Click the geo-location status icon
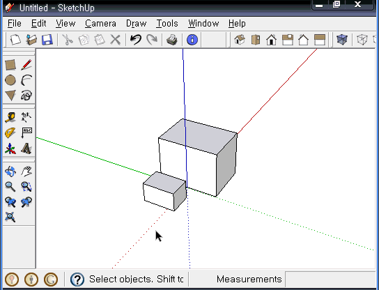Image resolution: width=379 pixels, height=290 pixels. [x=12, y=279]
